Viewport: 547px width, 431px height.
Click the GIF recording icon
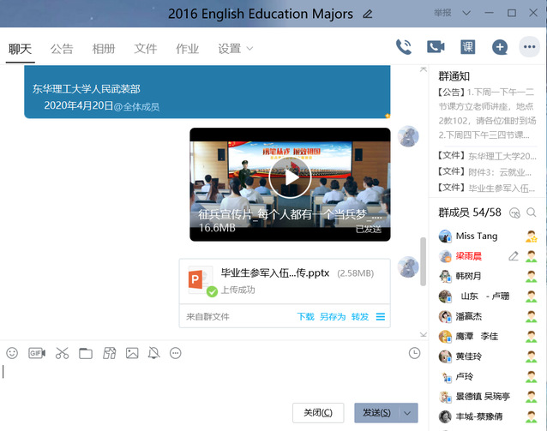coord(36,353)
